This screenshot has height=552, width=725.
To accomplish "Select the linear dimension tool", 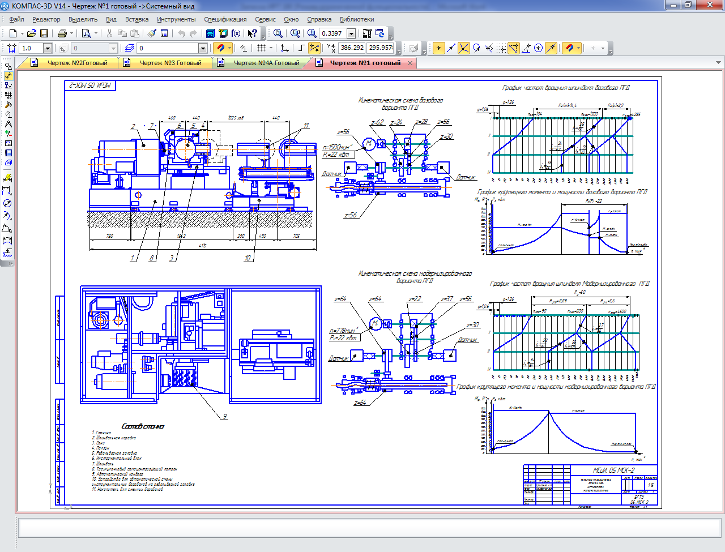I will (x=8, y=191).
